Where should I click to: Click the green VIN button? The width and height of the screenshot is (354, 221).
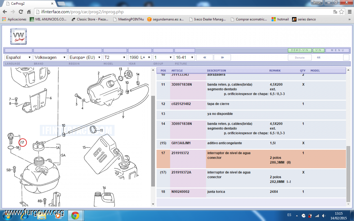[319, 50]
